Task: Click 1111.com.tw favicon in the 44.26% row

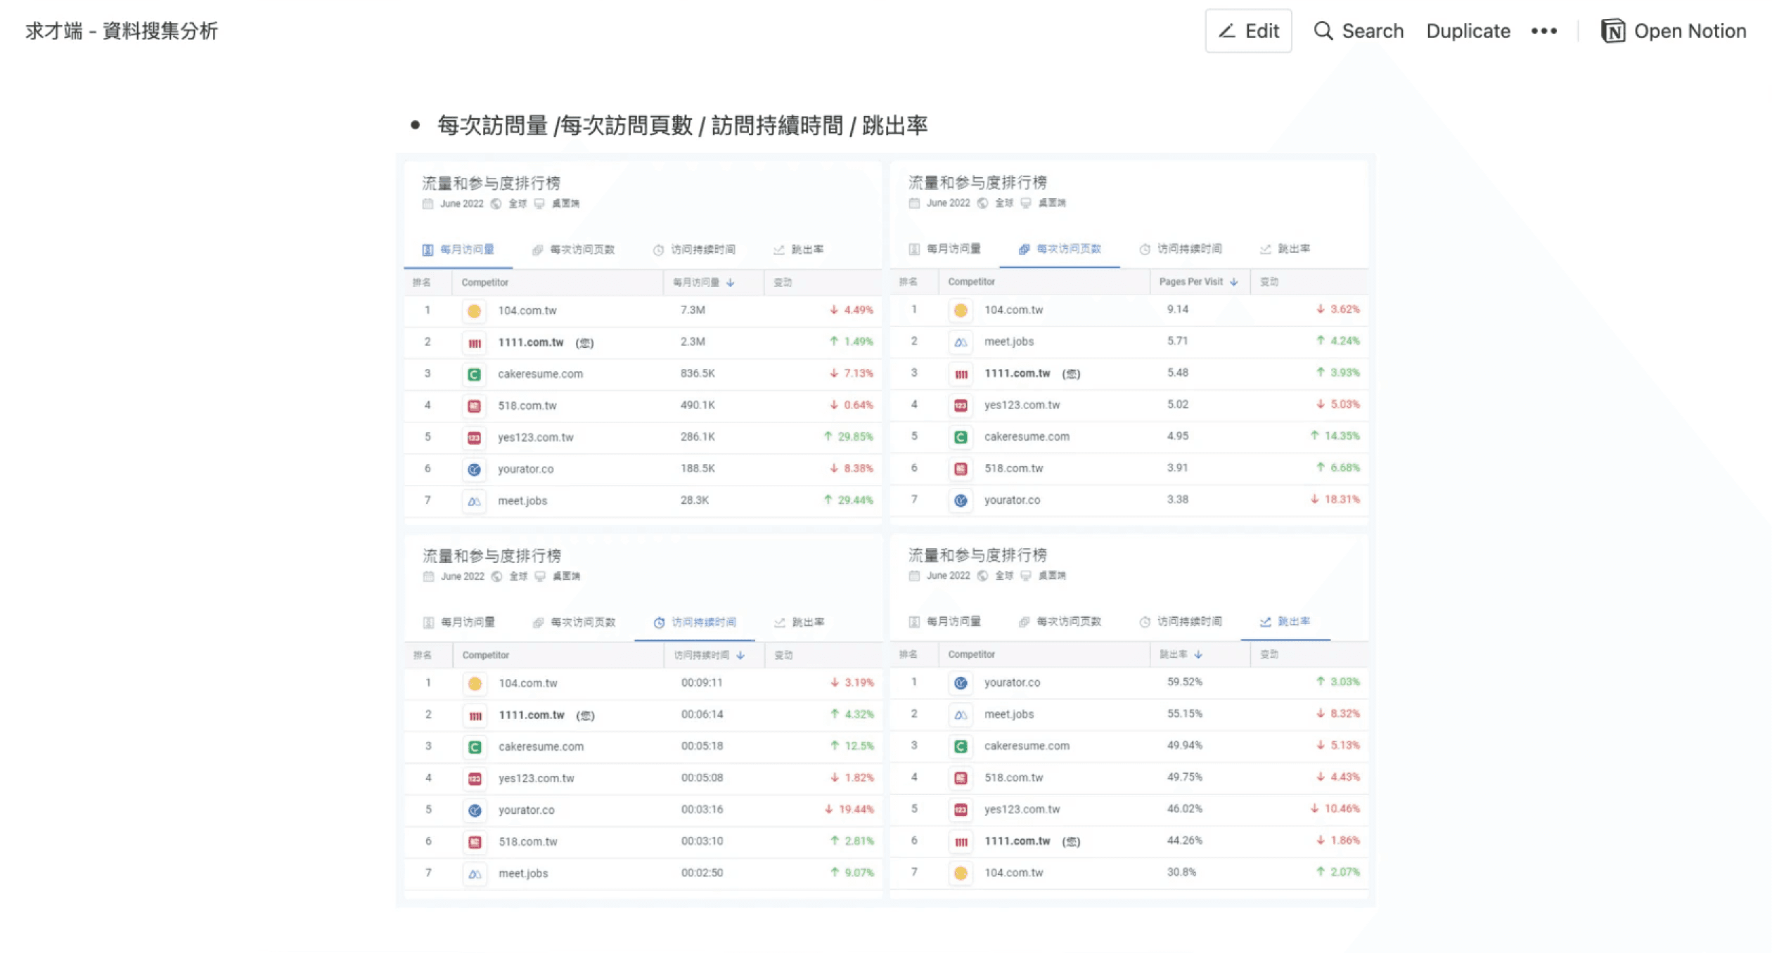Action: 961,841
